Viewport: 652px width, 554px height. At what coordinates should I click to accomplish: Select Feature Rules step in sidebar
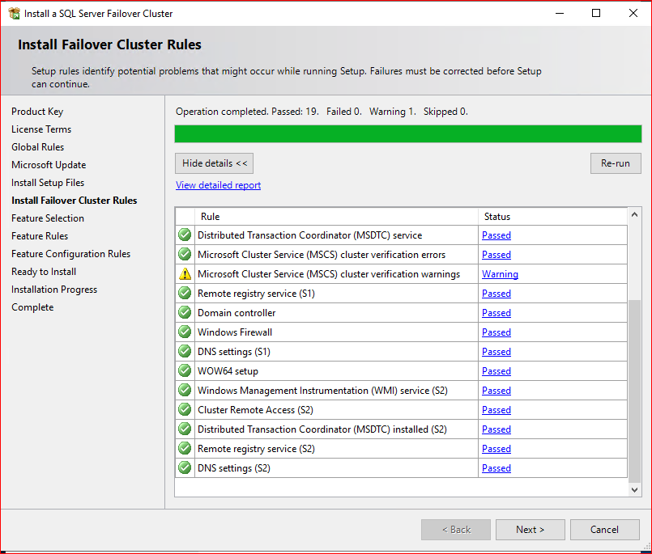pos(40,236)
